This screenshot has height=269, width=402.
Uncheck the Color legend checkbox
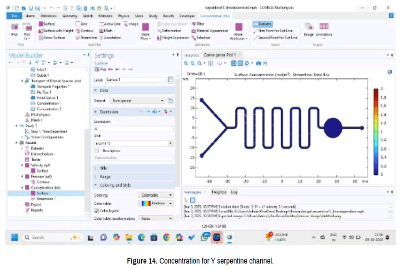[x=96, y=211]
